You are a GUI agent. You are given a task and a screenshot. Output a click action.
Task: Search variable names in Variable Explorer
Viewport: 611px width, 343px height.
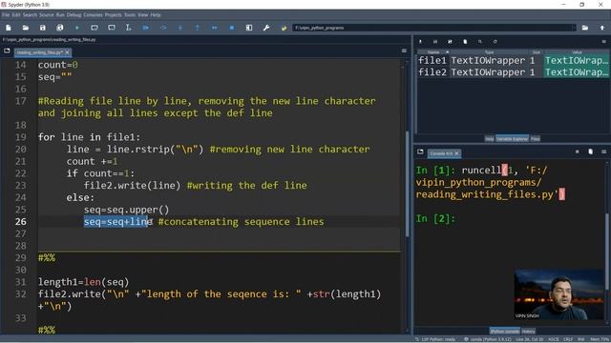(480, 42)
